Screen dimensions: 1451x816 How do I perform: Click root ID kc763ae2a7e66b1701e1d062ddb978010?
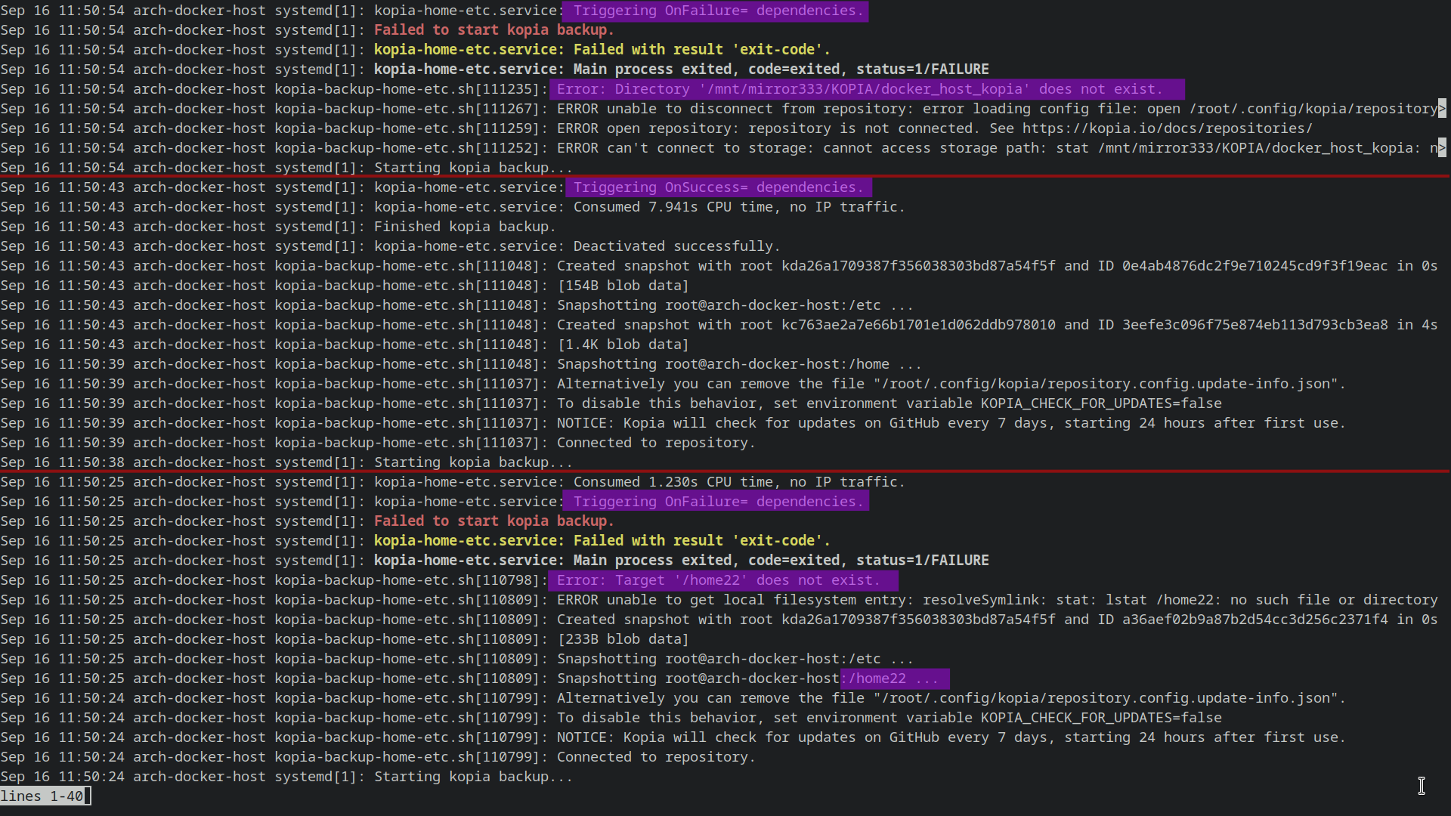918,325
